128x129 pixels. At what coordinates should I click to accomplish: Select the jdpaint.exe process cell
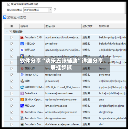[63, 81]
